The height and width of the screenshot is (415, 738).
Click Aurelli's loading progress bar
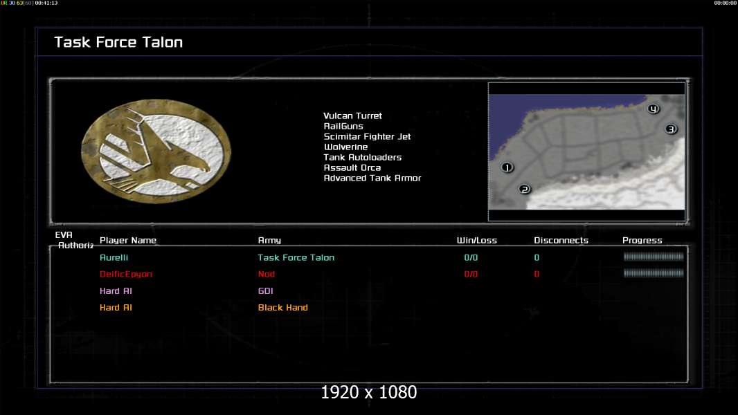pos(654,257)
